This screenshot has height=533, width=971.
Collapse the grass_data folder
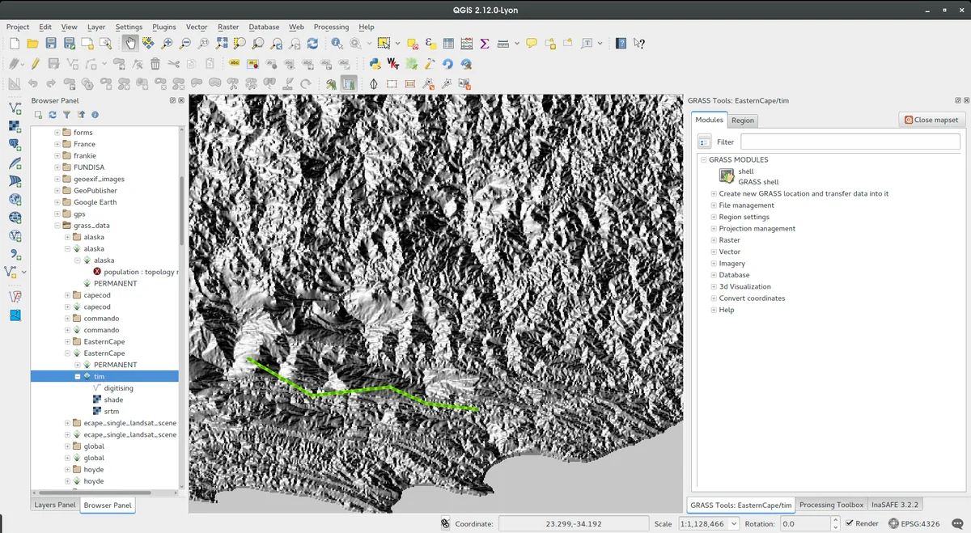[x=57, y=226]
